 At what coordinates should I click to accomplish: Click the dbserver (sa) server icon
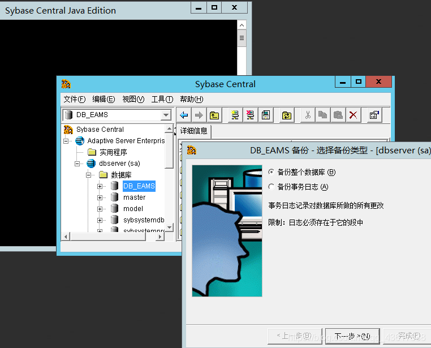[91, 164]
